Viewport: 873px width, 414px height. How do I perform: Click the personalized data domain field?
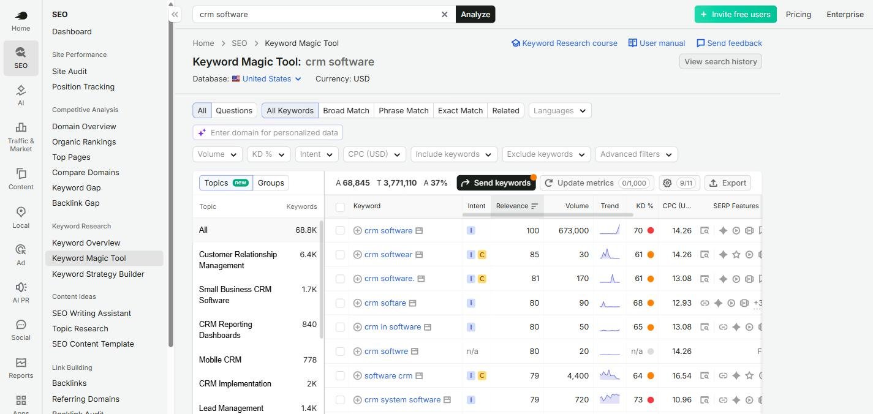tap(268, 132)
